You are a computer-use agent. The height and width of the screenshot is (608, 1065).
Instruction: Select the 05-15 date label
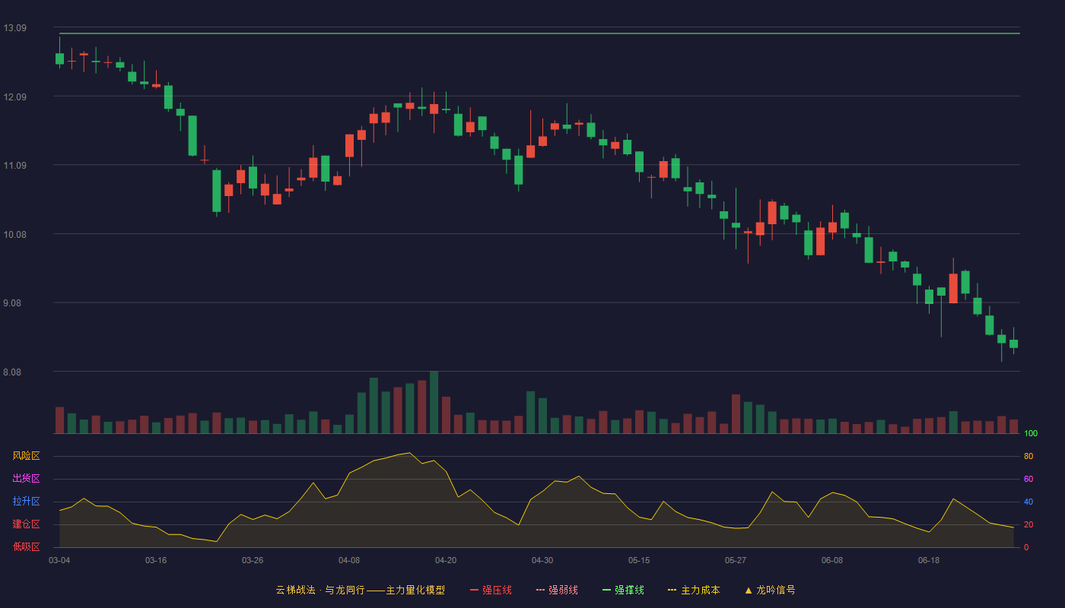[639, 560]
